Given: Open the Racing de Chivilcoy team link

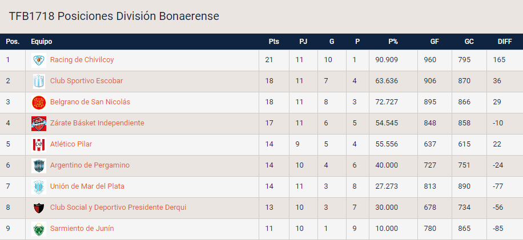Looking at the screenshot, I should click(82, 60).
